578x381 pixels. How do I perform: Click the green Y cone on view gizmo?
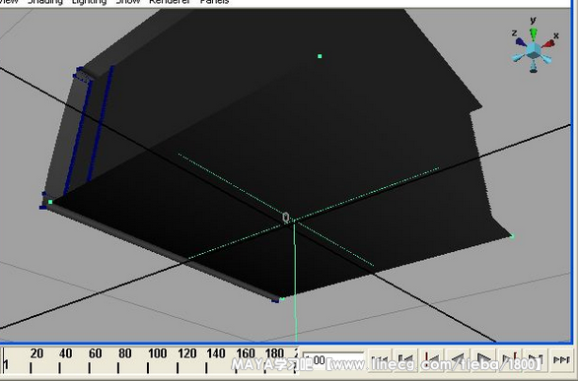pos(534,33)
